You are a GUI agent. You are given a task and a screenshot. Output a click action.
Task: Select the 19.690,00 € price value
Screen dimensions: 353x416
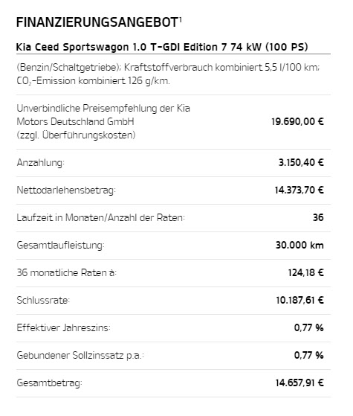(297, 121)
